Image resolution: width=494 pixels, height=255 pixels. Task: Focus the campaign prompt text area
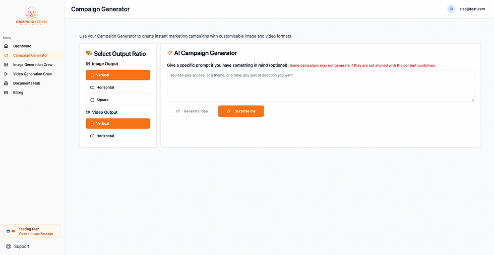click(x=320, y=86)
